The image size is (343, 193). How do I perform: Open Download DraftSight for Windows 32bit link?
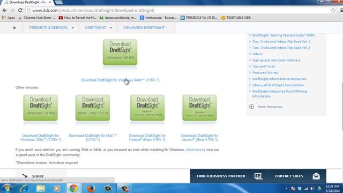(x=41, y=138)
